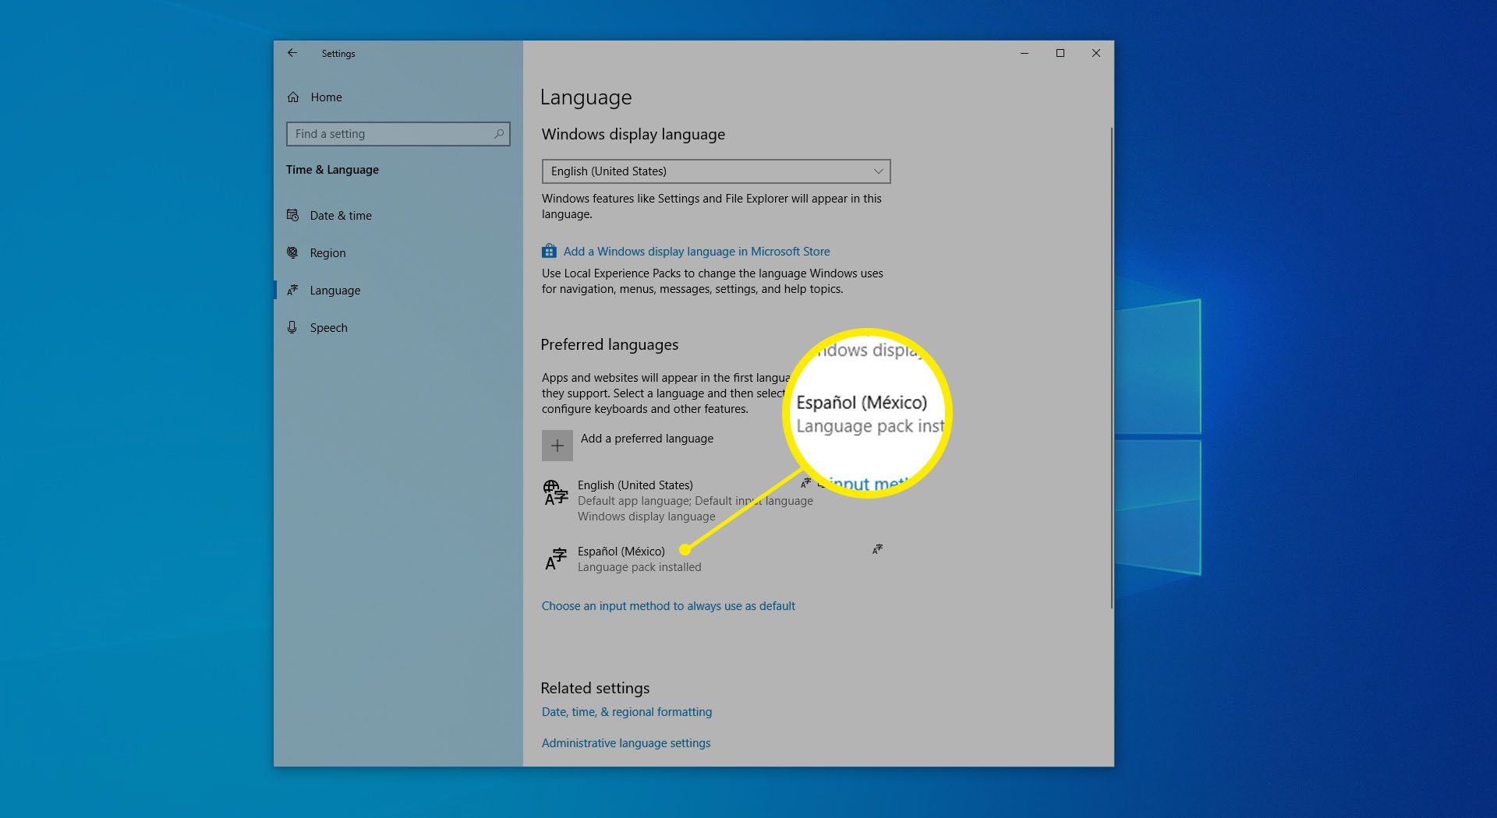This screenshot has width=1497, height=818.
Task: Click the Español (México) language icon
Action: (555, 559)
